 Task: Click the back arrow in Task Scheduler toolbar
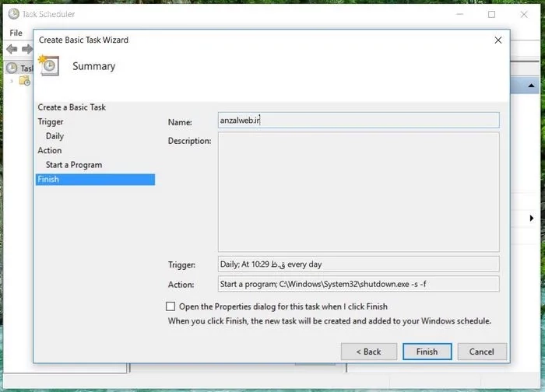pyautogui.click(x=12, y=49)
